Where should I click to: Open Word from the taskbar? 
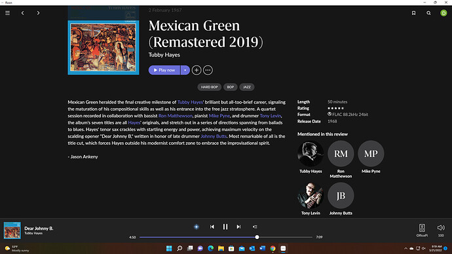[262, 249]
